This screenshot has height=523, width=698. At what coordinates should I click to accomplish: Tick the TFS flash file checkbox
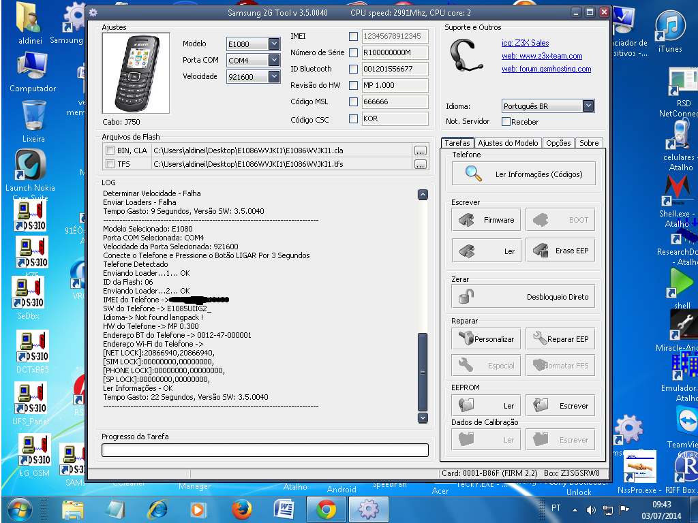pos(110,163)
